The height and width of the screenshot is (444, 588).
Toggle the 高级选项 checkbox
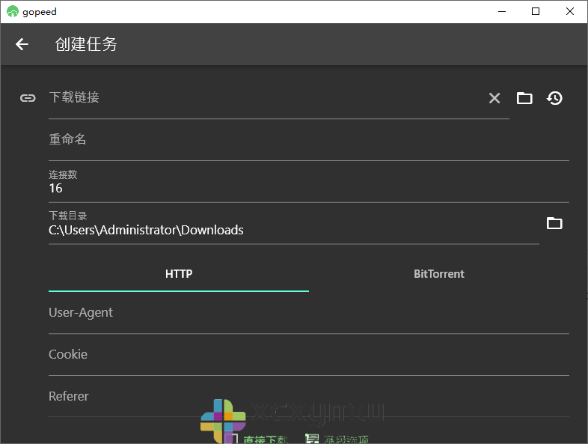pos(312,439)
